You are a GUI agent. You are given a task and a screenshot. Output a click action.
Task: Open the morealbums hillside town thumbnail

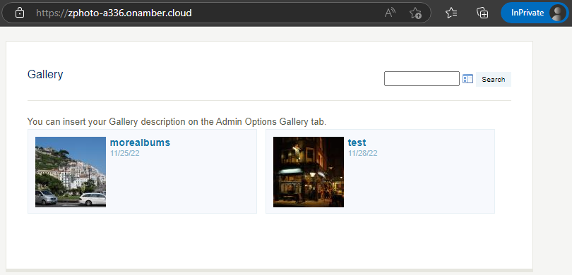pos(71,172)
